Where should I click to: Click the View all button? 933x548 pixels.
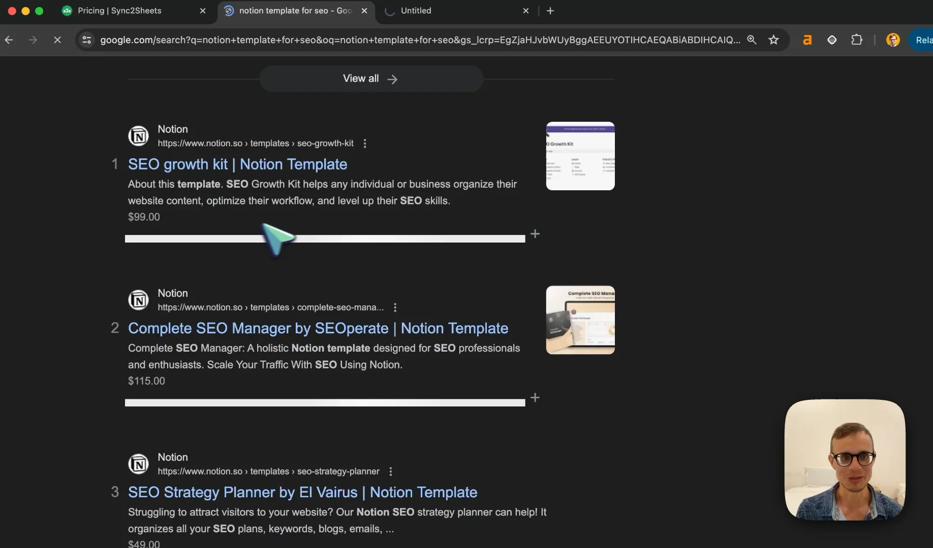click(371, 79)
